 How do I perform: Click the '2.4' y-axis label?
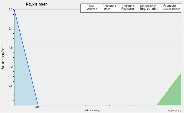(10, 29)
